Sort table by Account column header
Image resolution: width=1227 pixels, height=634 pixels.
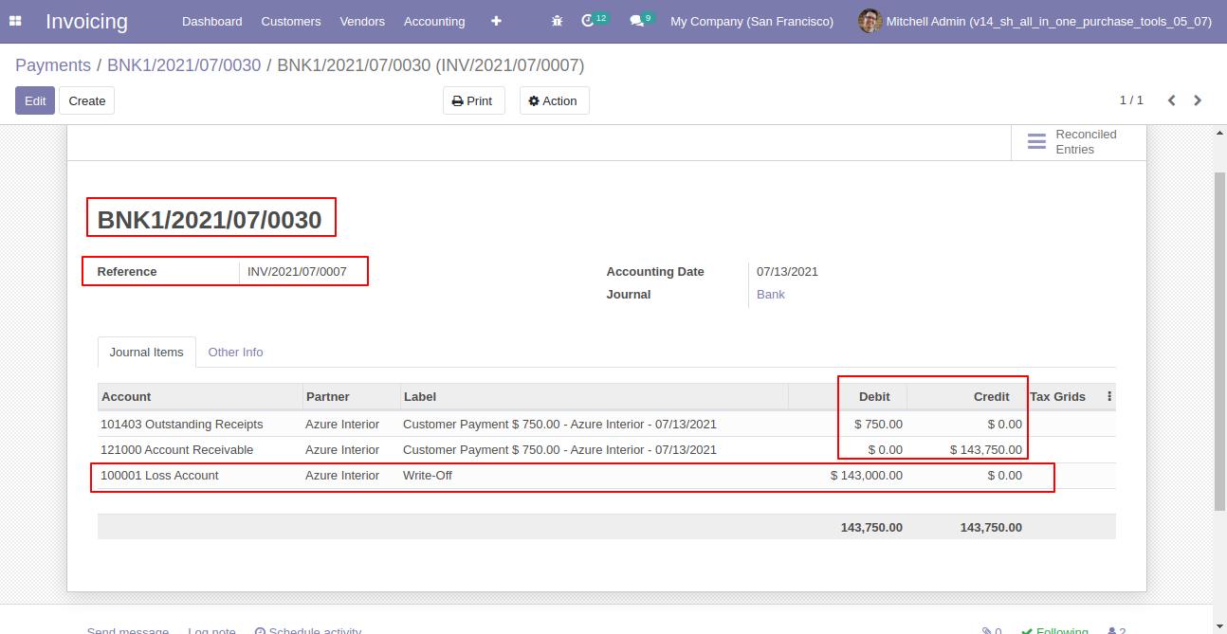(199, 396)
